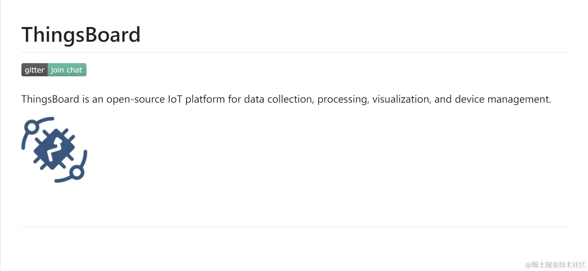Click the 稀土掘金技术社区 watermark text
The height and width of the screenshot is (271, 588).
556,265
